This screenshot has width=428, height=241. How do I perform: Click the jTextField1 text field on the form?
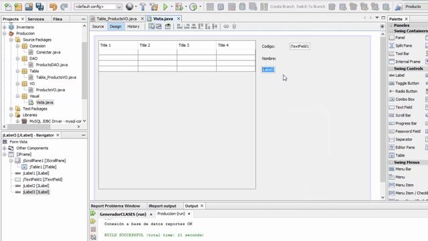click(300, 46)
